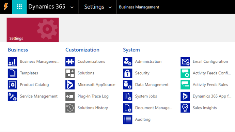View Solutions History
Image resolution: width=235 pixels, height=132 pixels.
click(x=93, y=108)
